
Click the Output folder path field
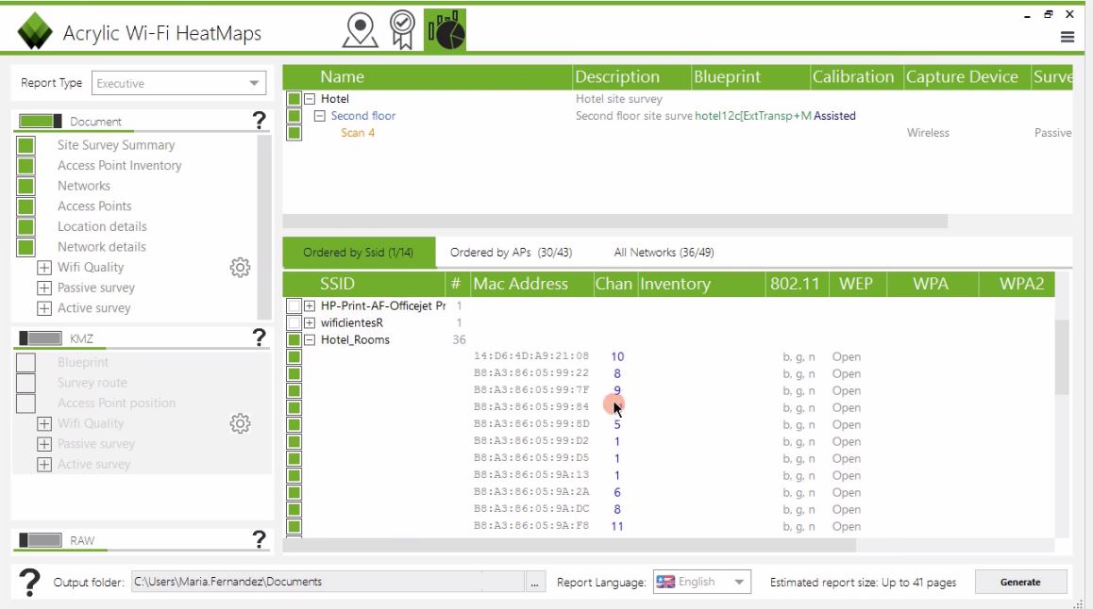[328, 582]
